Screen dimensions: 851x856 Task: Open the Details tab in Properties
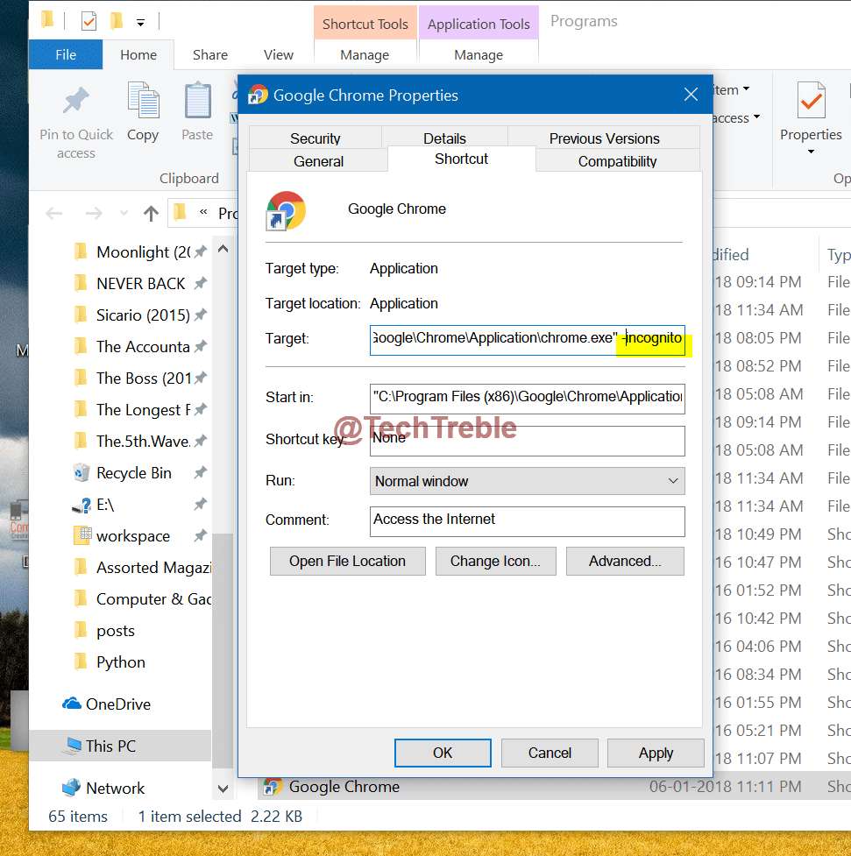(x=444, y=138)
